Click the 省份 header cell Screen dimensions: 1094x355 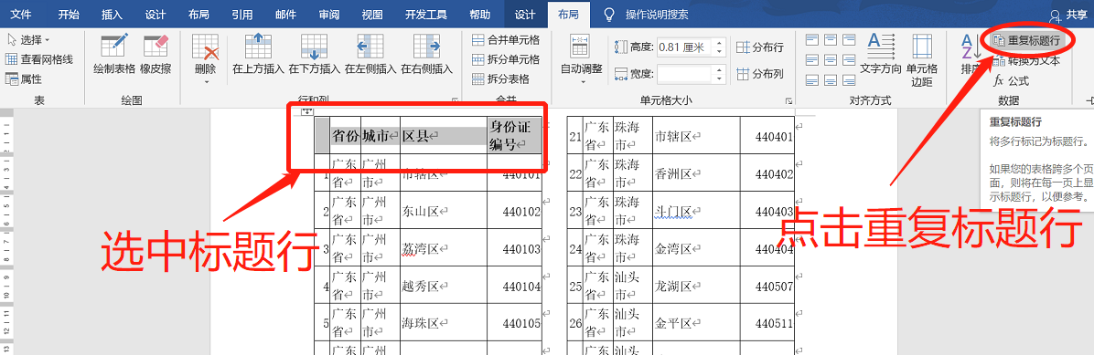click(346, 136)
